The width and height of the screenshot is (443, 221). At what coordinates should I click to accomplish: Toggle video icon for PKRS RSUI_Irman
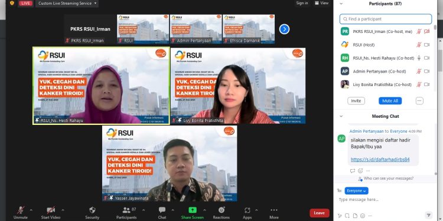pos(427,32)
